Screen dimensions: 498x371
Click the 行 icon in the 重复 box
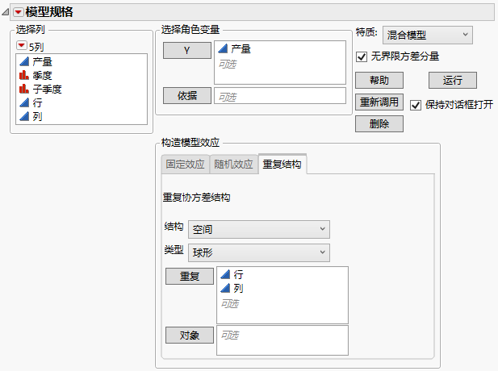coord(225,275)
